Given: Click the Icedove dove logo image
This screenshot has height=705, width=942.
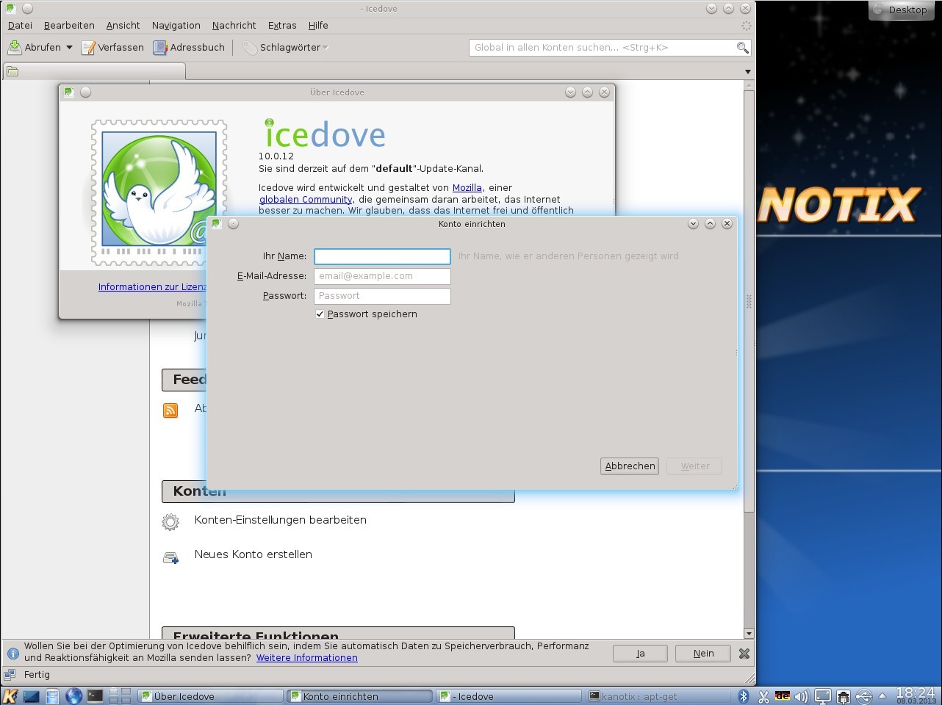Looking at the screenshot, I should pyautogui.click(x=159, y=192).
